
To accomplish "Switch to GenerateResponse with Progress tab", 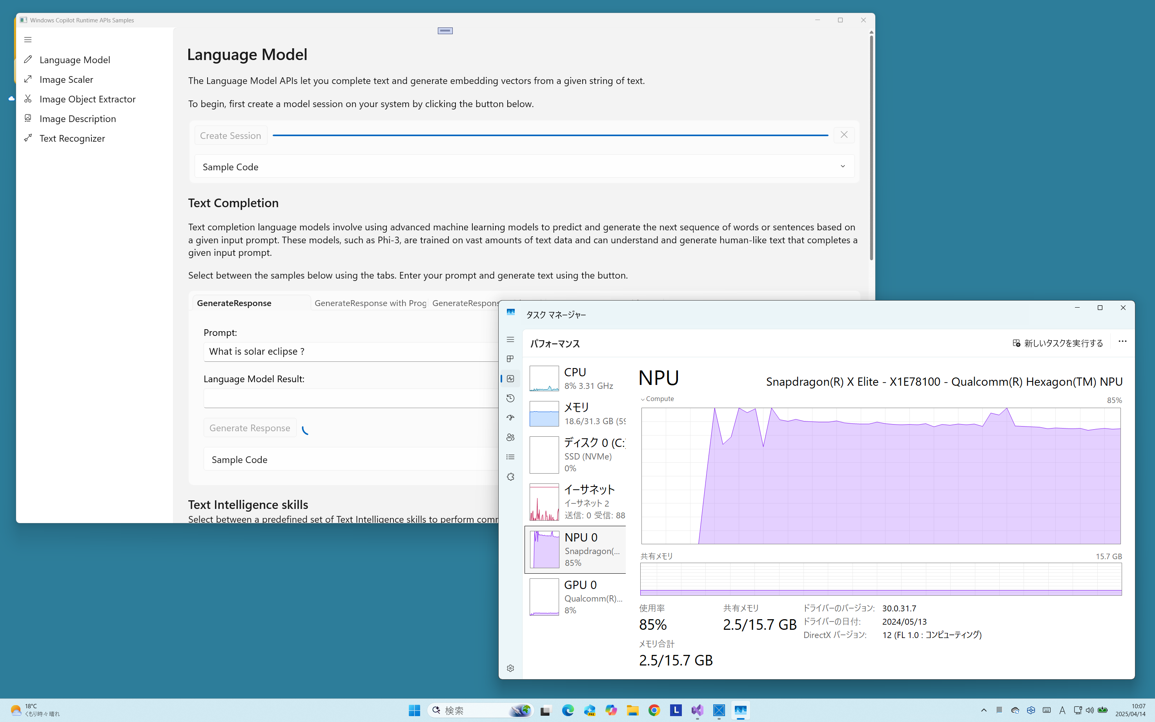I will [x=370, y=303].
